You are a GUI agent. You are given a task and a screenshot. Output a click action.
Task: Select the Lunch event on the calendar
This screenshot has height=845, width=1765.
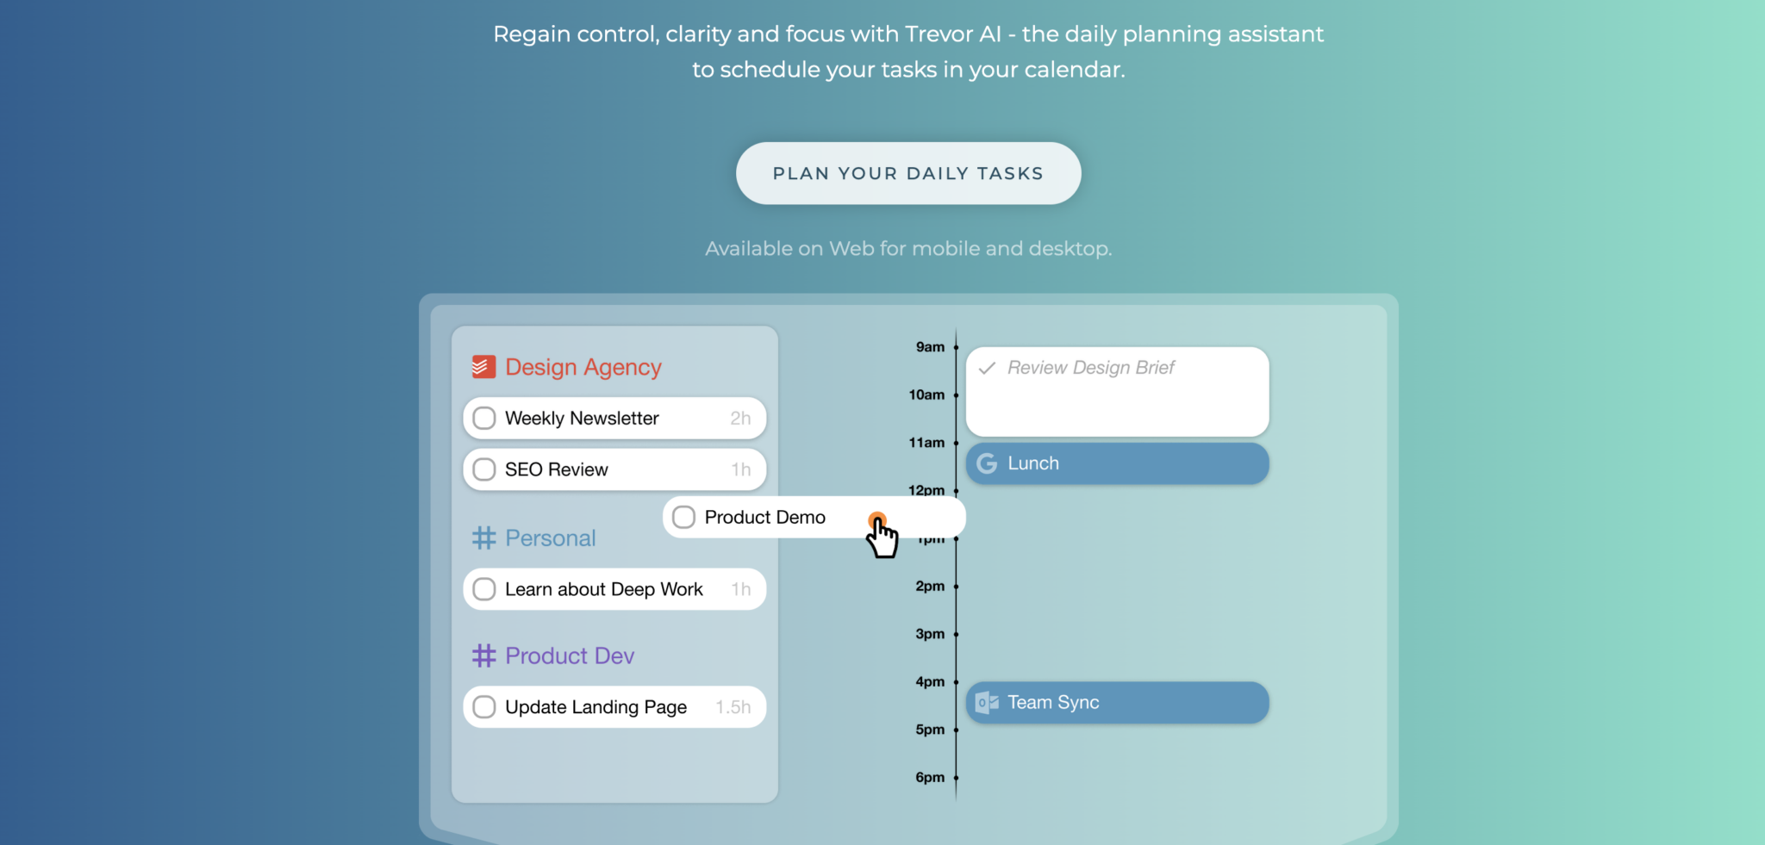point(1117,463)
